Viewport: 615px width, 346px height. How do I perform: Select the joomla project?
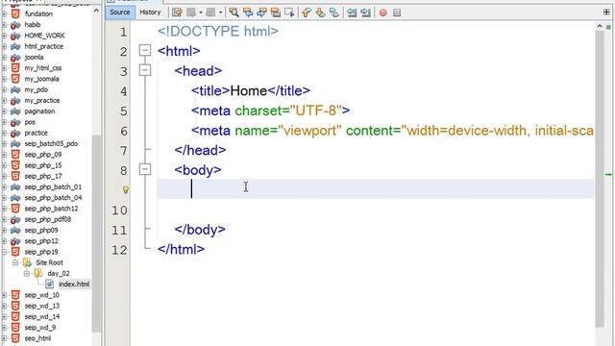tap(34, 58)
